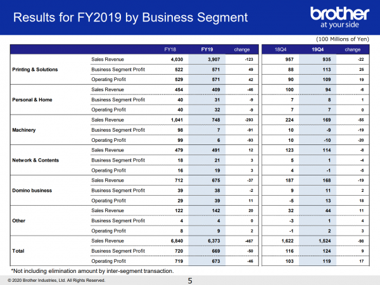Click the -293 Machinery sales change value

tap(249, 120)
